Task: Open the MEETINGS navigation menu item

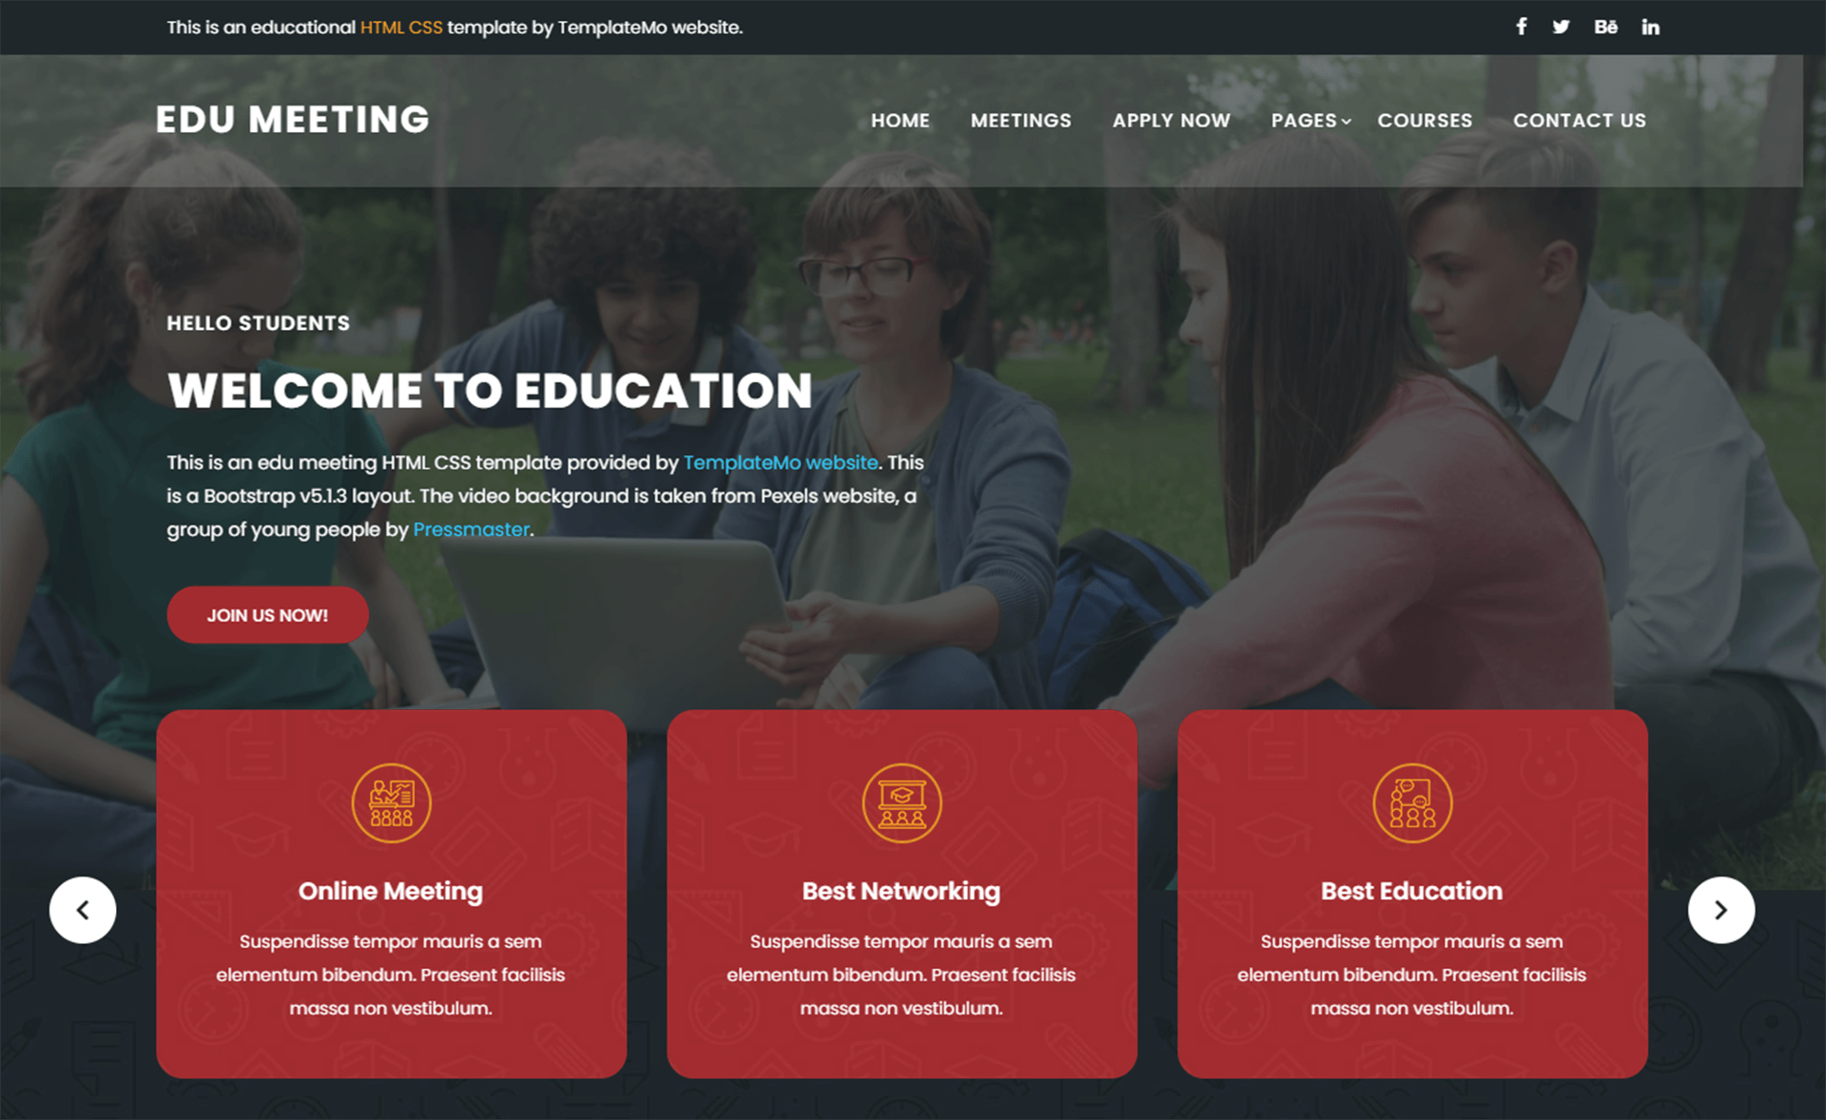Action: (x=1020, y=120)
